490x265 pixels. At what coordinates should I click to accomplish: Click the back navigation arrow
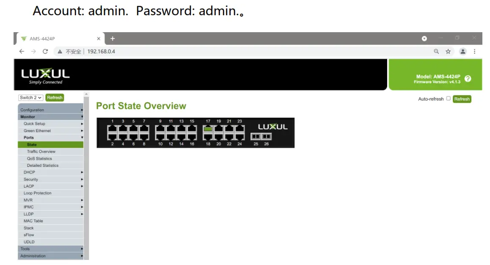coord(22,51)
